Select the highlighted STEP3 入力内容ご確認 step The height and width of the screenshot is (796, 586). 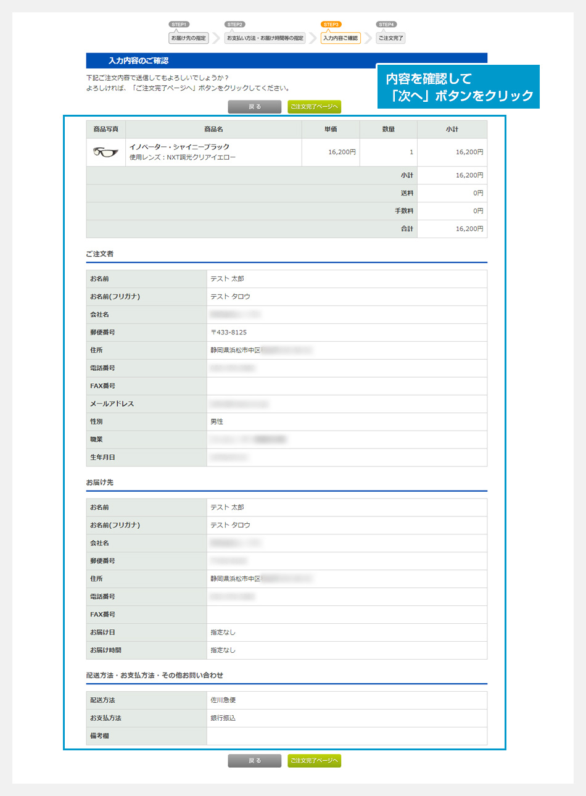[x=340, y=38]
